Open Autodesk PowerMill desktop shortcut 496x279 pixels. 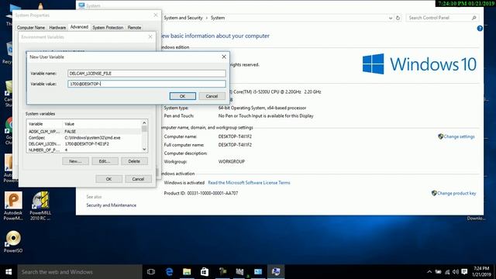[13, 206]
